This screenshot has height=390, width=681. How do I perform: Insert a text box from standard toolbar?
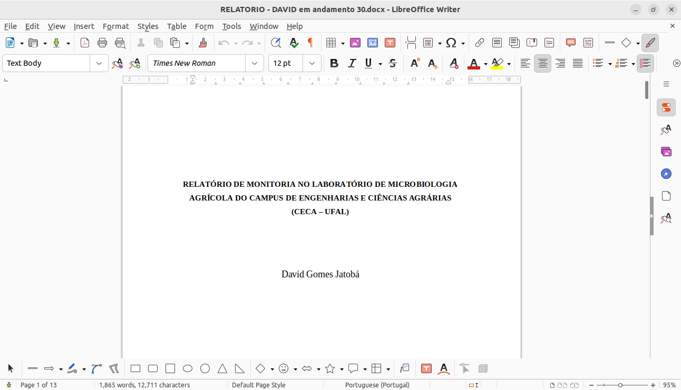click(x=390, y=43)
